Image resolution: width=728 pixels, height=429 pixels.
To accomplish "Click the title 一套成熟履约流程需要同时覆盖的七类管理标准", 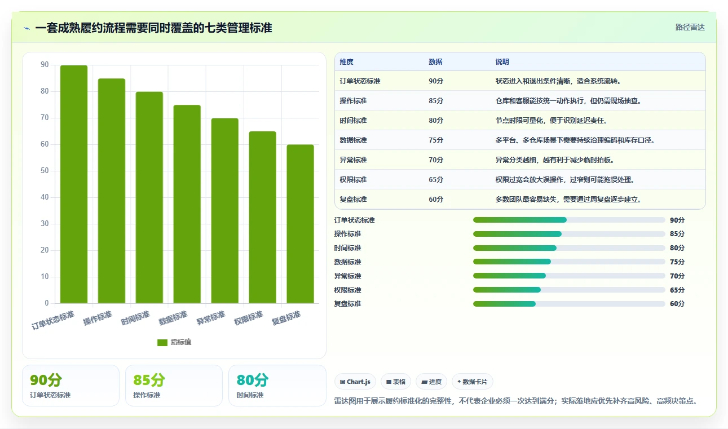I will pos(153,28).
